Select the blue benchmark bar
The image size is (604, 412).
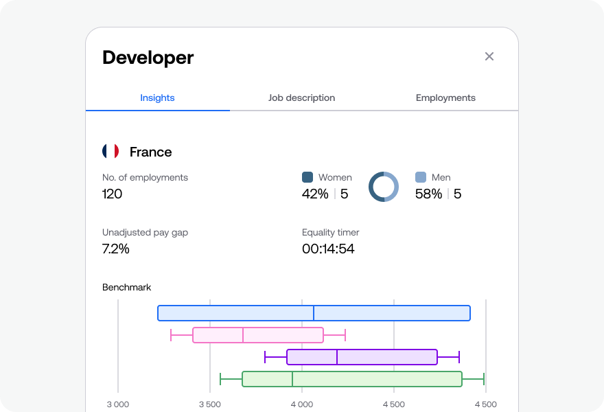pyautogui.click(x=314, y=313)
